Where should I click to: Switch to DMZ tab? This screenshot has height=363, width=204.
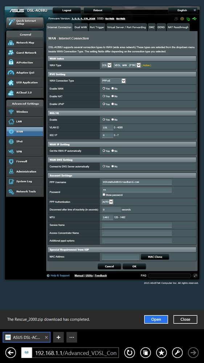(152, 27)
